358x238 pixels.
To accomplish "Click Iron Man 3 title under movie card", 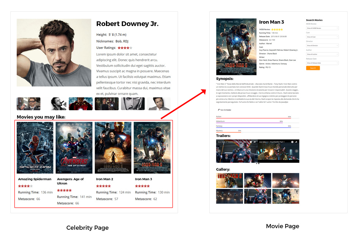I will (x=144, y=179).
